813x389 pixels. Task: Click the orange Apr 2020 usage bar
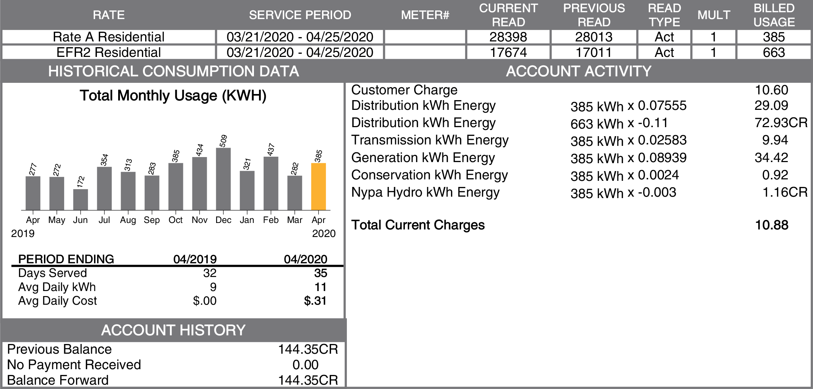pos(318,187)
